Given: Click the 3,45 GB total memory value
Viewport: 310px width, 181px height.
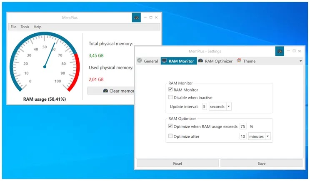Looking at the screenshot, I should coord(96,55).
